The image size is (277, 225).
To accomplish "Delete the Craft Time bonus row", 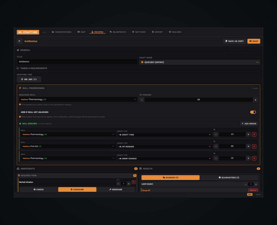I will (x=254, y=134).
